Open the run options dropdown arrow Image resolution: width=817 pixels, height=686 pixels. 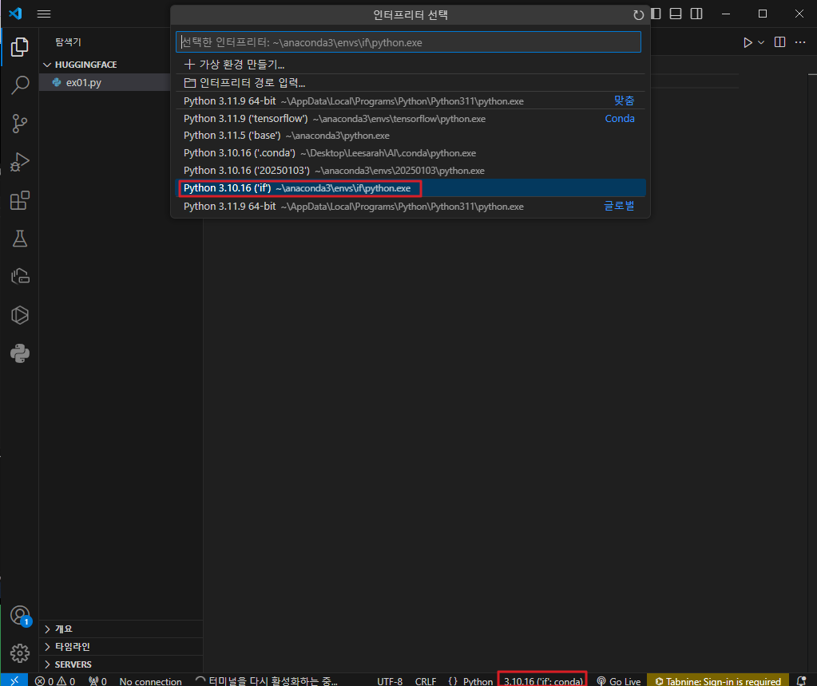tap(761, 43)
